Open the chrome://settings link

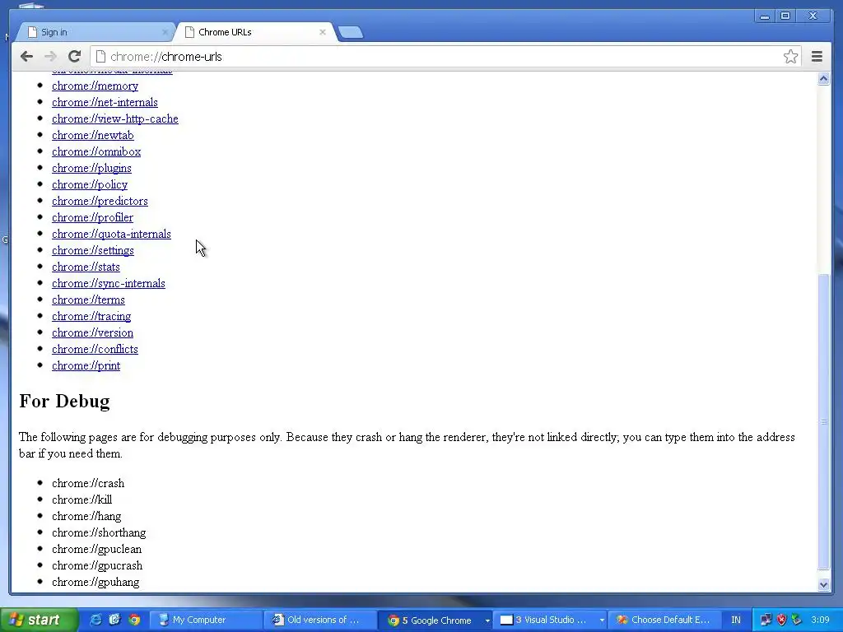pos(93,250)
